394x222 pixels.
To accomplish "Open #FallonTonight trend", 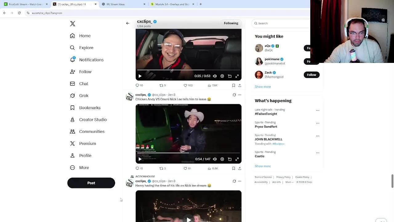I will coord(266,114).
